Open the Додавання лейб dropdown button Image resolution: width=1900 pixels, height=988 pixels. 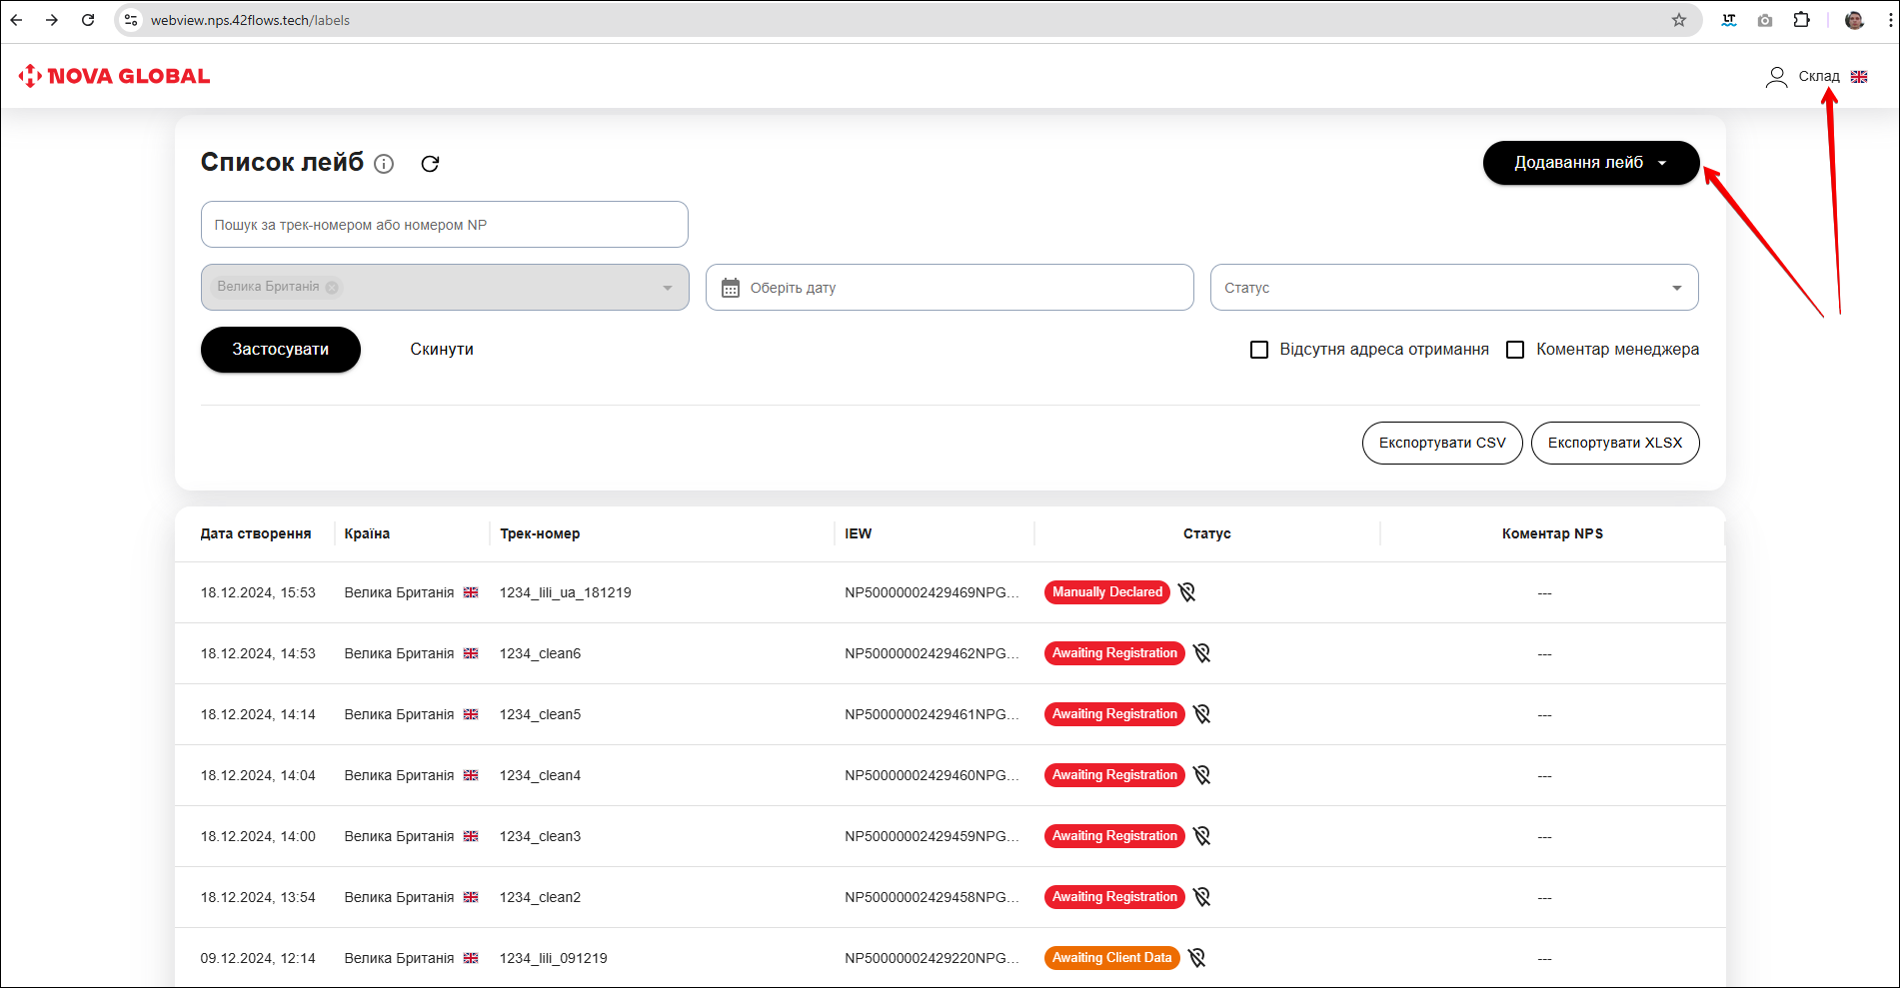1591,163
